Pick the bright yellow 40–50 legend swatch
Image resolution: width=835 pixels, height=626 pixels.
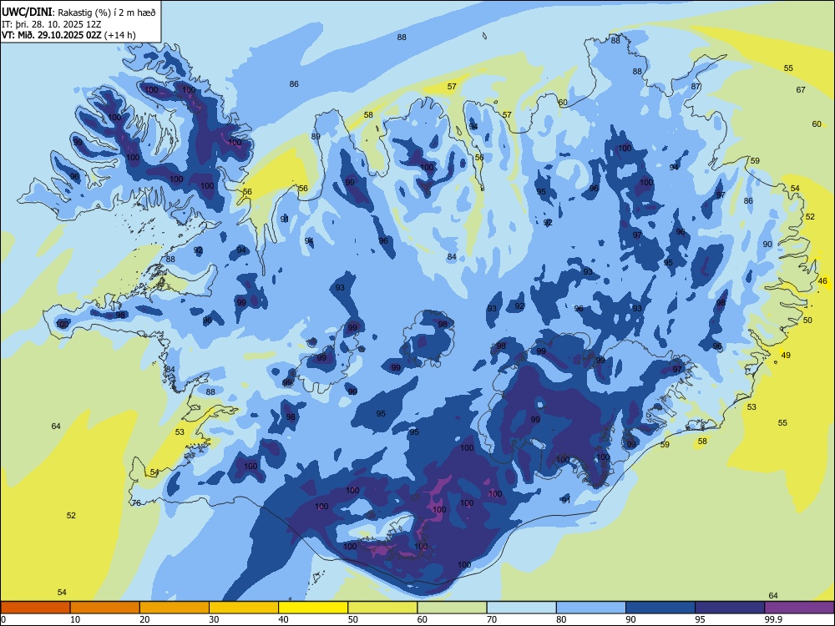313,608
